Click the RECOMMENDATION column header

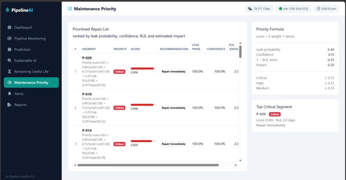point(174,49)
